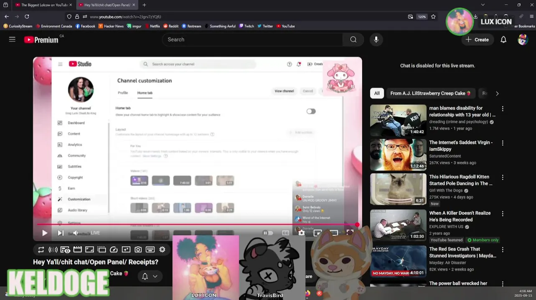Go back with browser back arrow
This screenshot has width=536, height=300.
(7, 17)
